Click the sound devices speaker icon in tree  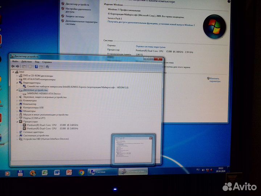[21, 97]
